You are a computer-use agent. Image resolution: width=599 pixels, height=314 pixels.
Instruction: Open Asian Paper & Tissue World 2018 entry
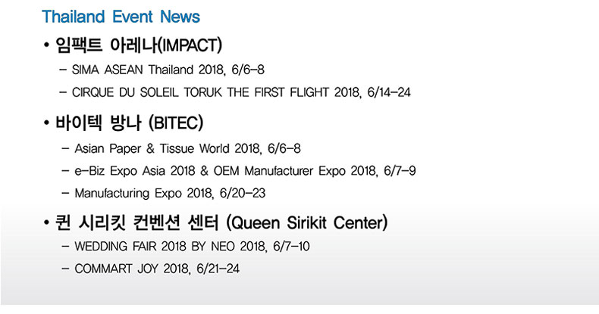(187, 148)
